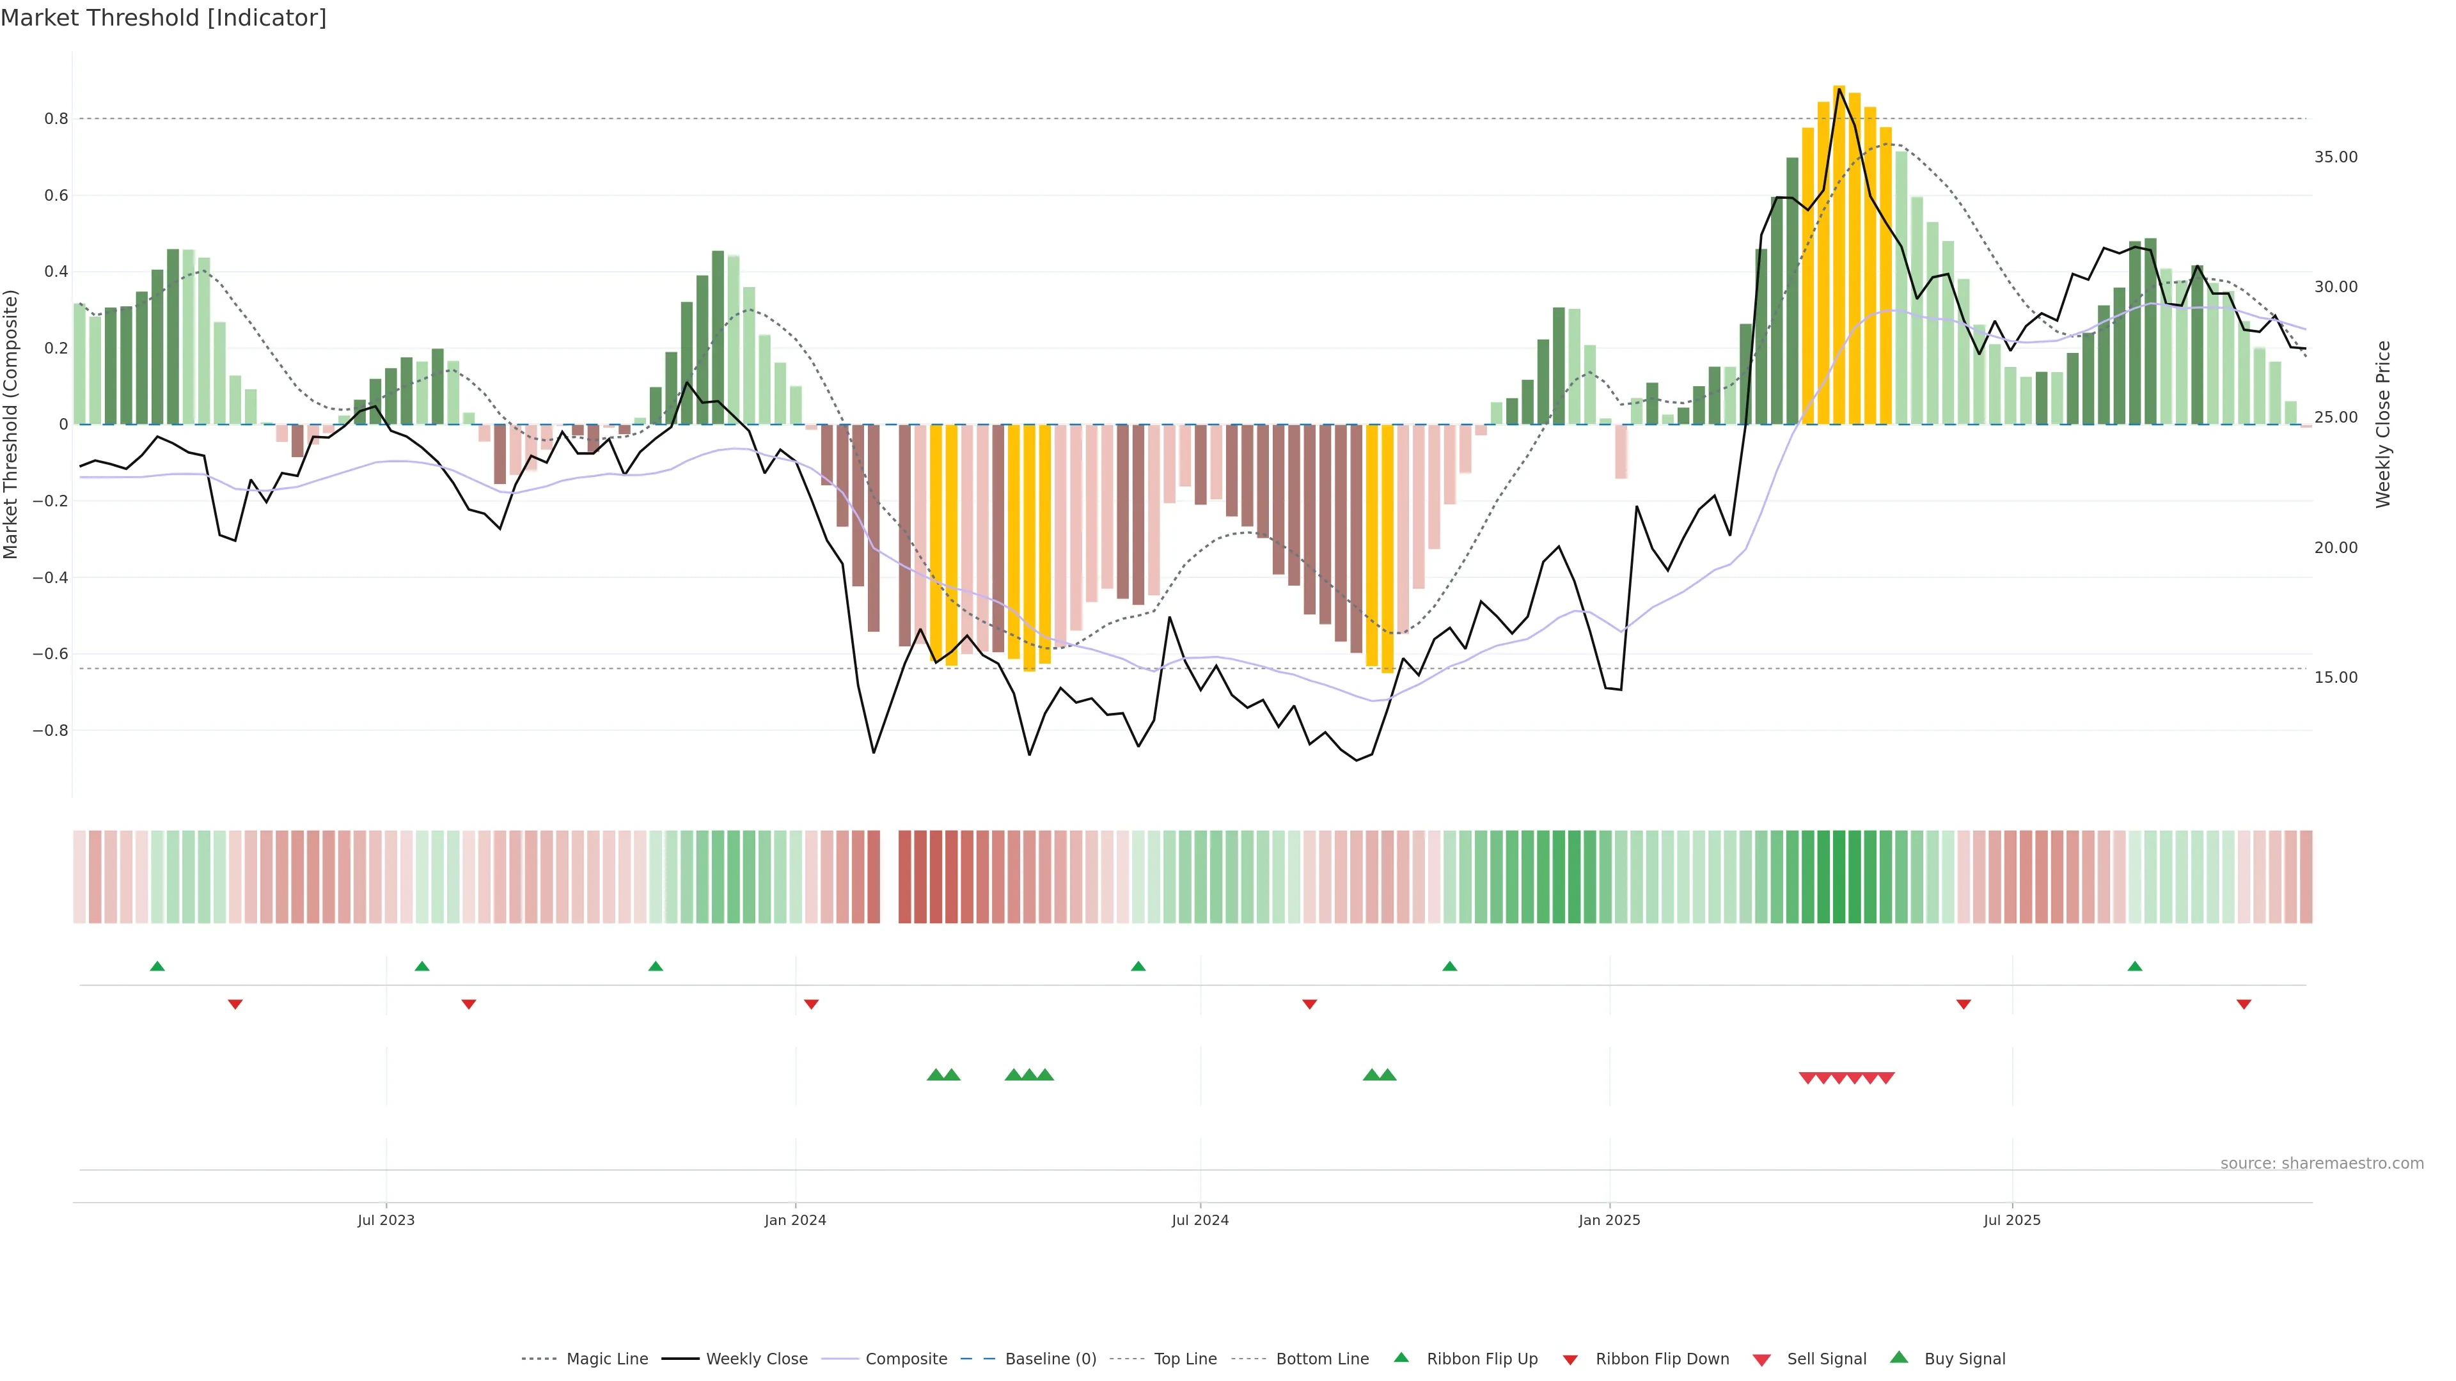Hide the Top Line series via legend

tap(1185, 1359)
